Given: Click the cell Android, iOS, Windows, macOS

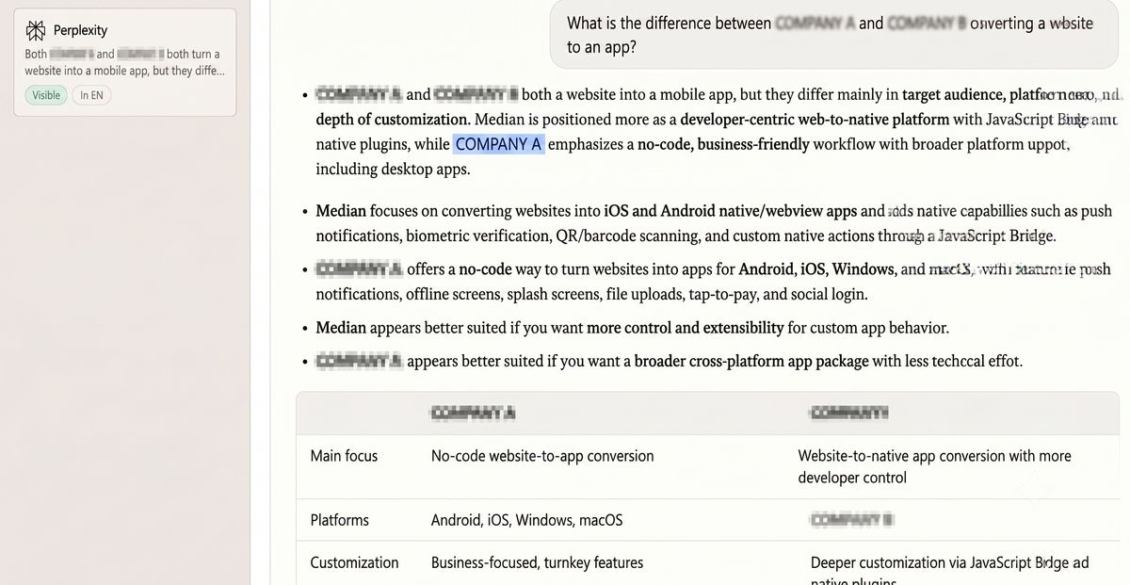Looking at the screenshot, I should (x=526, y=520).
